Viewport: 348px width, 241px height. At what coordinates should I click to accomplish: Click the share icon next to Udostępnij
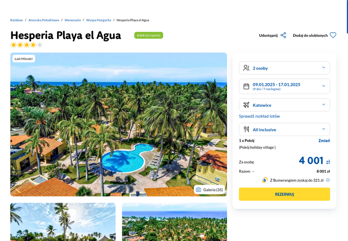(x=283, y=35)
